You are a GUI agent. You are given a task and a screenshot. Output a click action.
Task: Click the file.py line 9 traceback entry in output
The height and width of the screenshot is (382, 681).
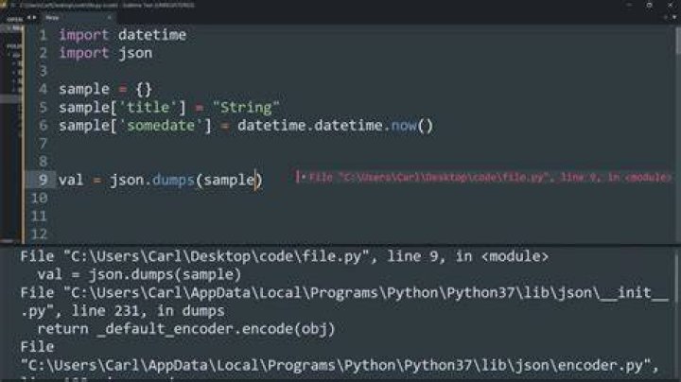[285, 256]
